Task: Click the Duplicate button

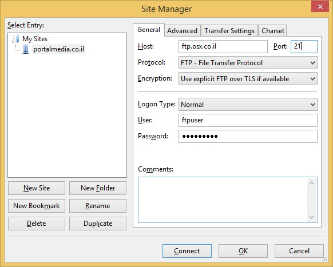Action: pyautogui.click(x=98, y=224)
